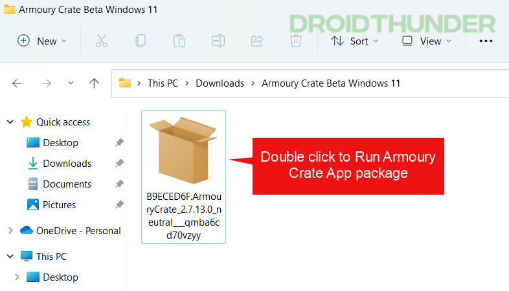
Task: Open the recent locations chevron dropdown
Action: [x=71, y=83]
